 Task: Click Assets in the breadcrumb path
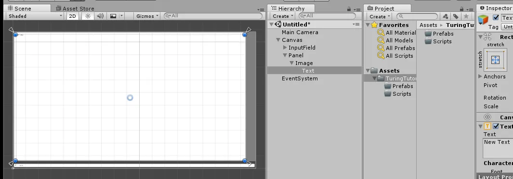(x=428, y=25)
